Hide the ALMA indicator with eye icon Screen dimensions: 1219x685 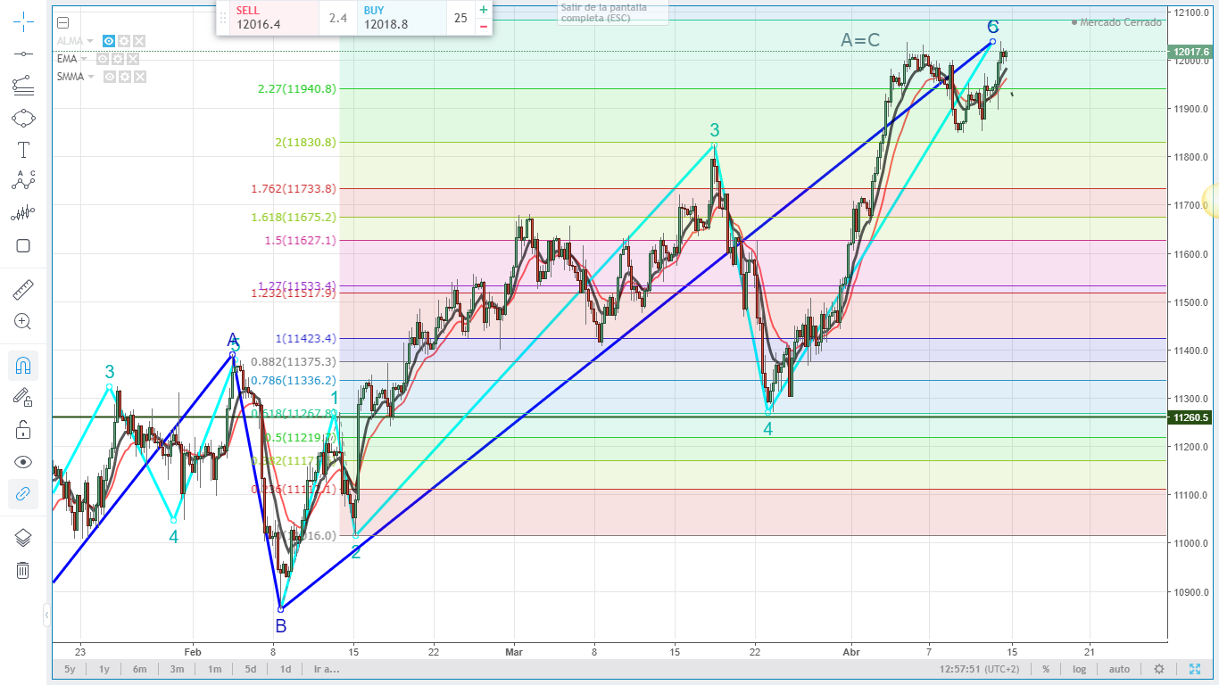pyautogui.click(x=109, y=41)
